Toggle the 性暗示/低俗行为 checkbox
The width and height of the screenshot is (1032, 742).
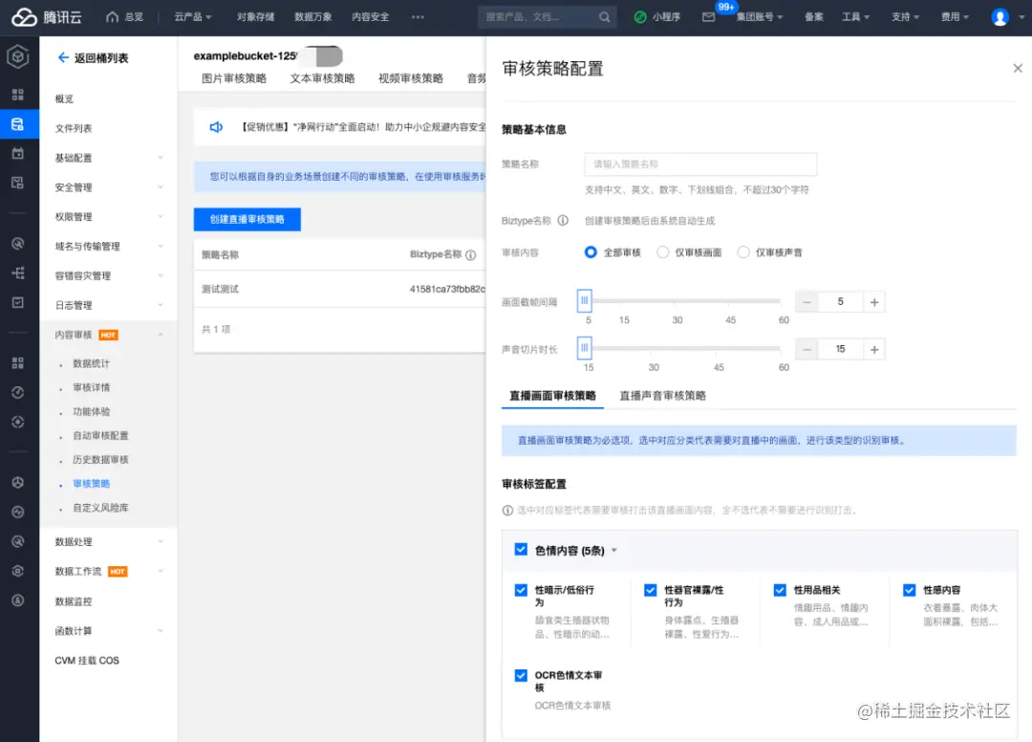pos(521,590)
